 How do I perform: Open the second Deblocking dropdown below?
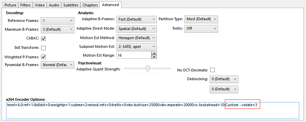[224, 89]
